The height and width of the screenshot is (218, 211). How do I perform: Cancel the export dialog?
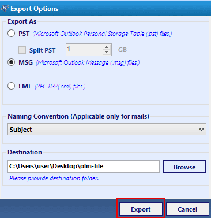coord(187,209)
